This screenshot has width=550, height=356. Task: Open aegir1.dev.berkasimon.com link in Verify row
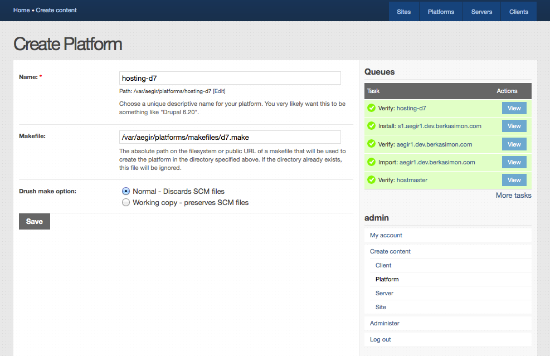[x=434, y=144]
